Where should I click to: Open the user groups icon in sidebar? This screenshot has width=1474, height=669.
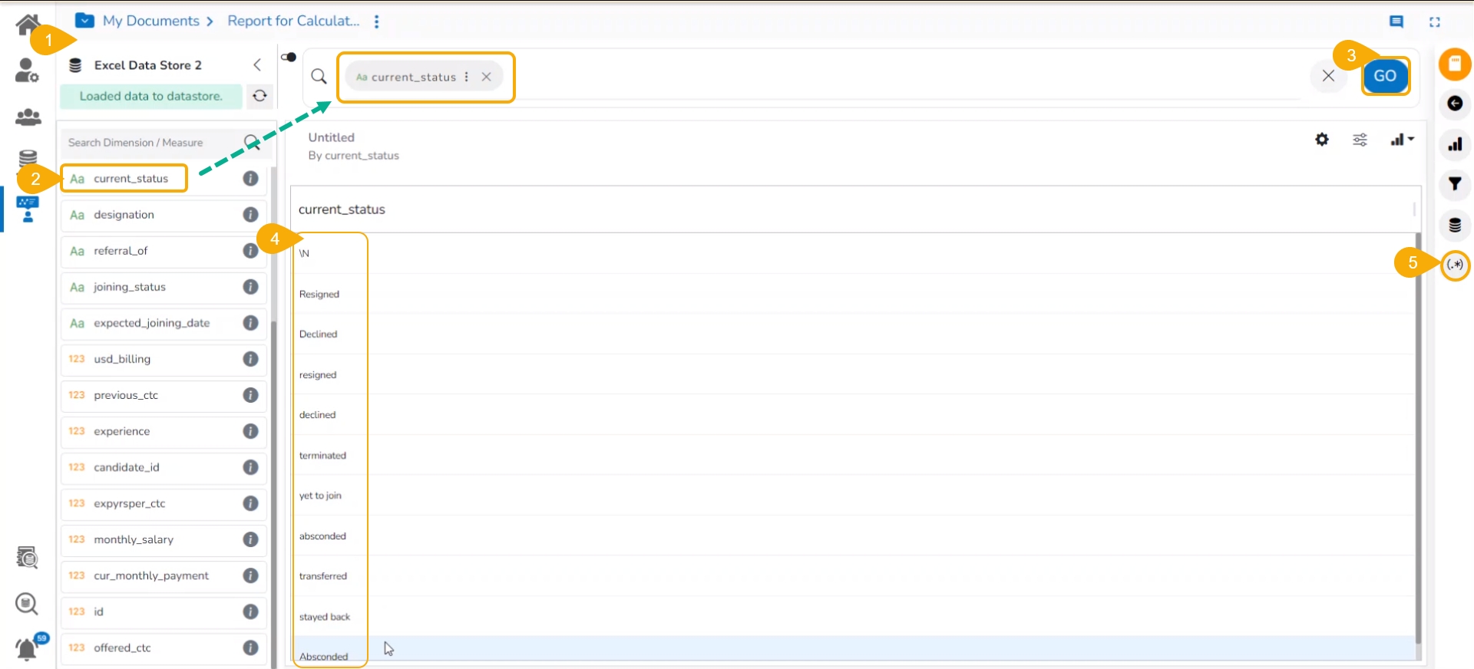pos(28,117)
